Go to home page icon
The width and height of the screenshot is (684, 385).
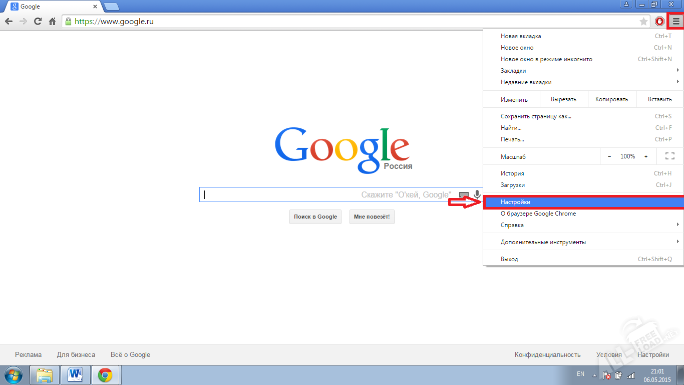click(52, 22)
